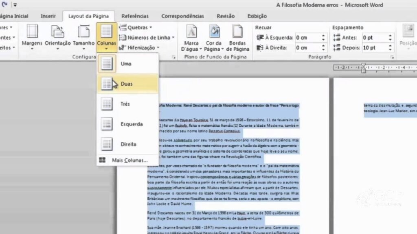Switch to the Revisão tab
The height and width of the screenshot is (234, 417).
[225, 16]
